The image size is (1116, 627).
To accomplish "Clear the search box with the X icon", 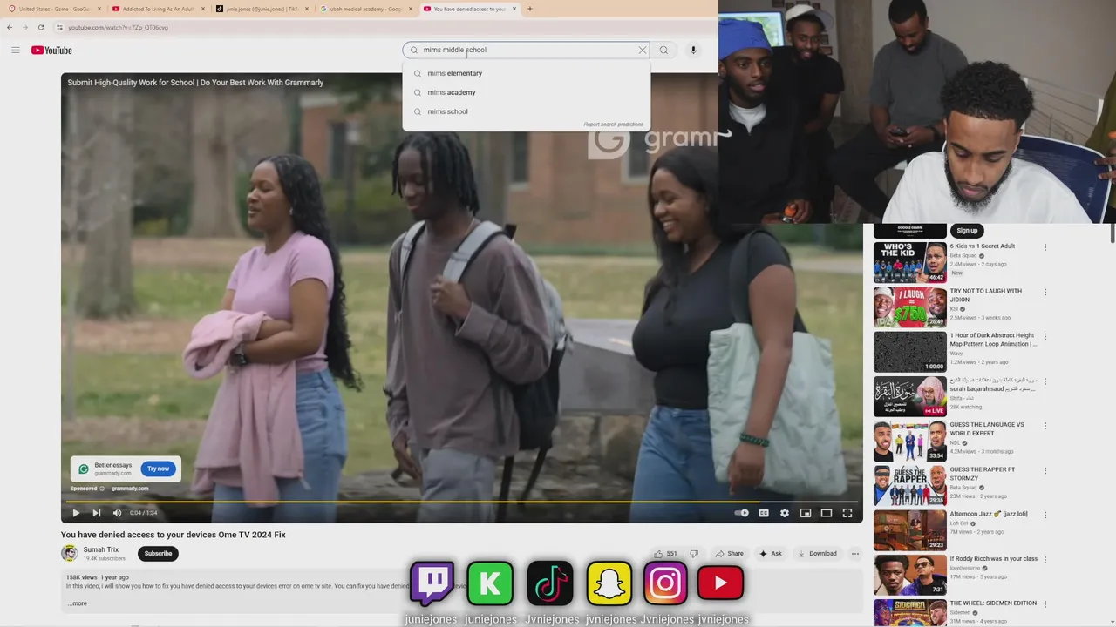I will click(643, 51).
